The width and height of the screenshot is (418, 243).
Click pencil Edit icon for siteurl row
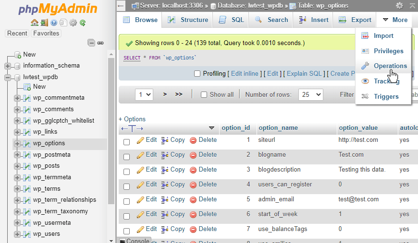[140, 140]
